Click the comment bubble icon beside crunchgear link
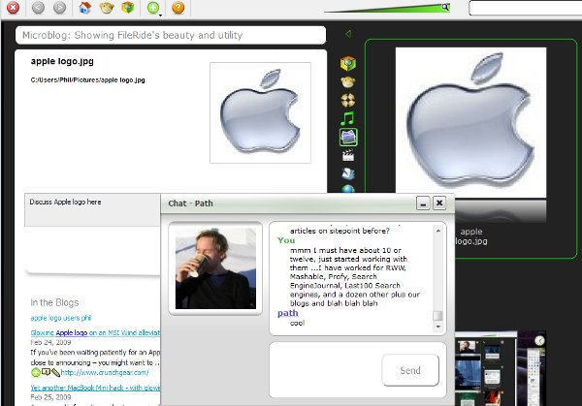The height and width of the screenshot is (406, 582). pyautogui.click(x=46, y=372)
